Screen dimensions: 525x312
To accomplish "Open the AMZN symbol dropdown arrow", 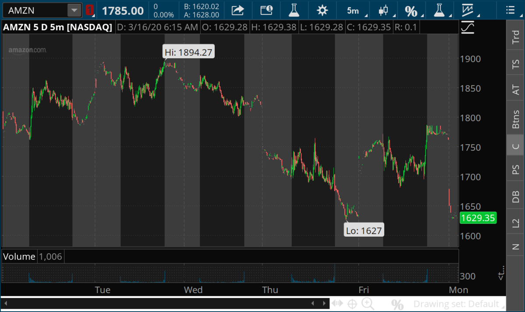I will coord(74,10).
